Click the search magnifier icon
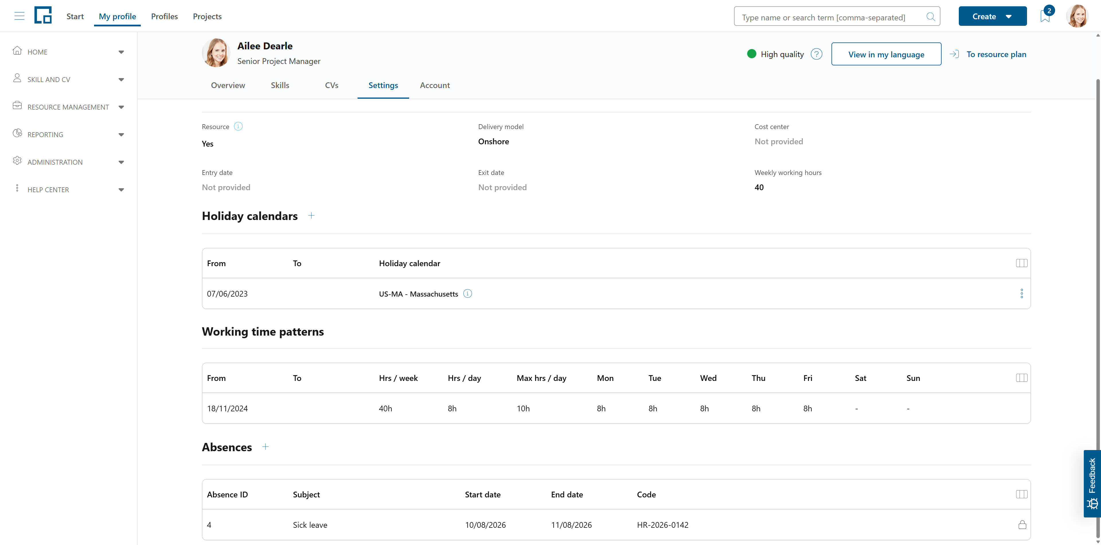The width and height of the screenshot is (1101, 545). click(930, 17)
